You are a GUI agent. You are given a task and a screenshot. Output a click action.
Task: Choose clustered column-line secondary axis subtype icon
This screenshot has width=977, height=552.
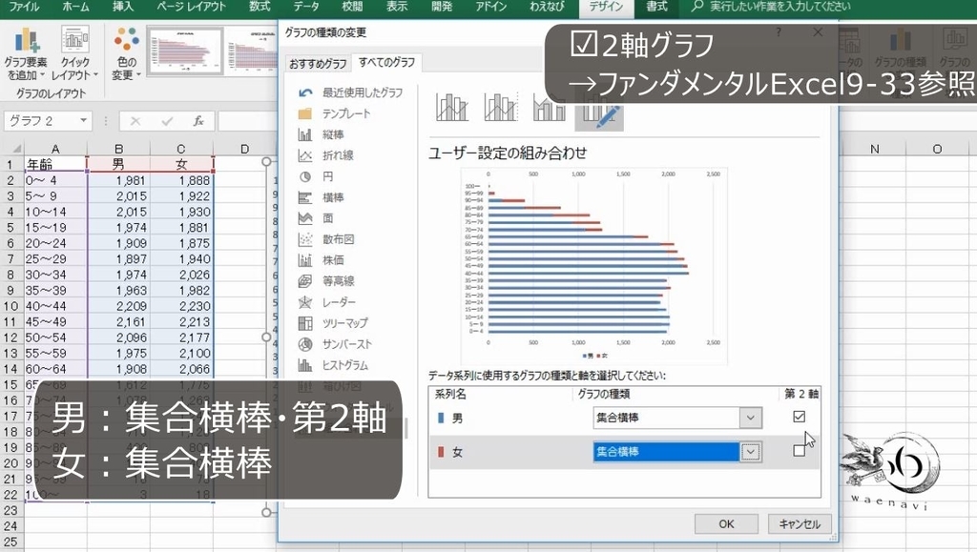click(501, 107)
